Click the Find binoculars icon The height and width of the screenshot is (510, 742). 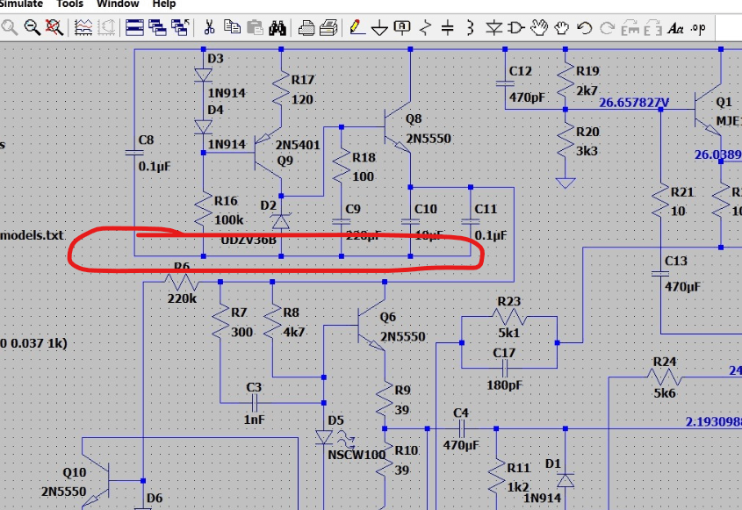coord(277,28)
